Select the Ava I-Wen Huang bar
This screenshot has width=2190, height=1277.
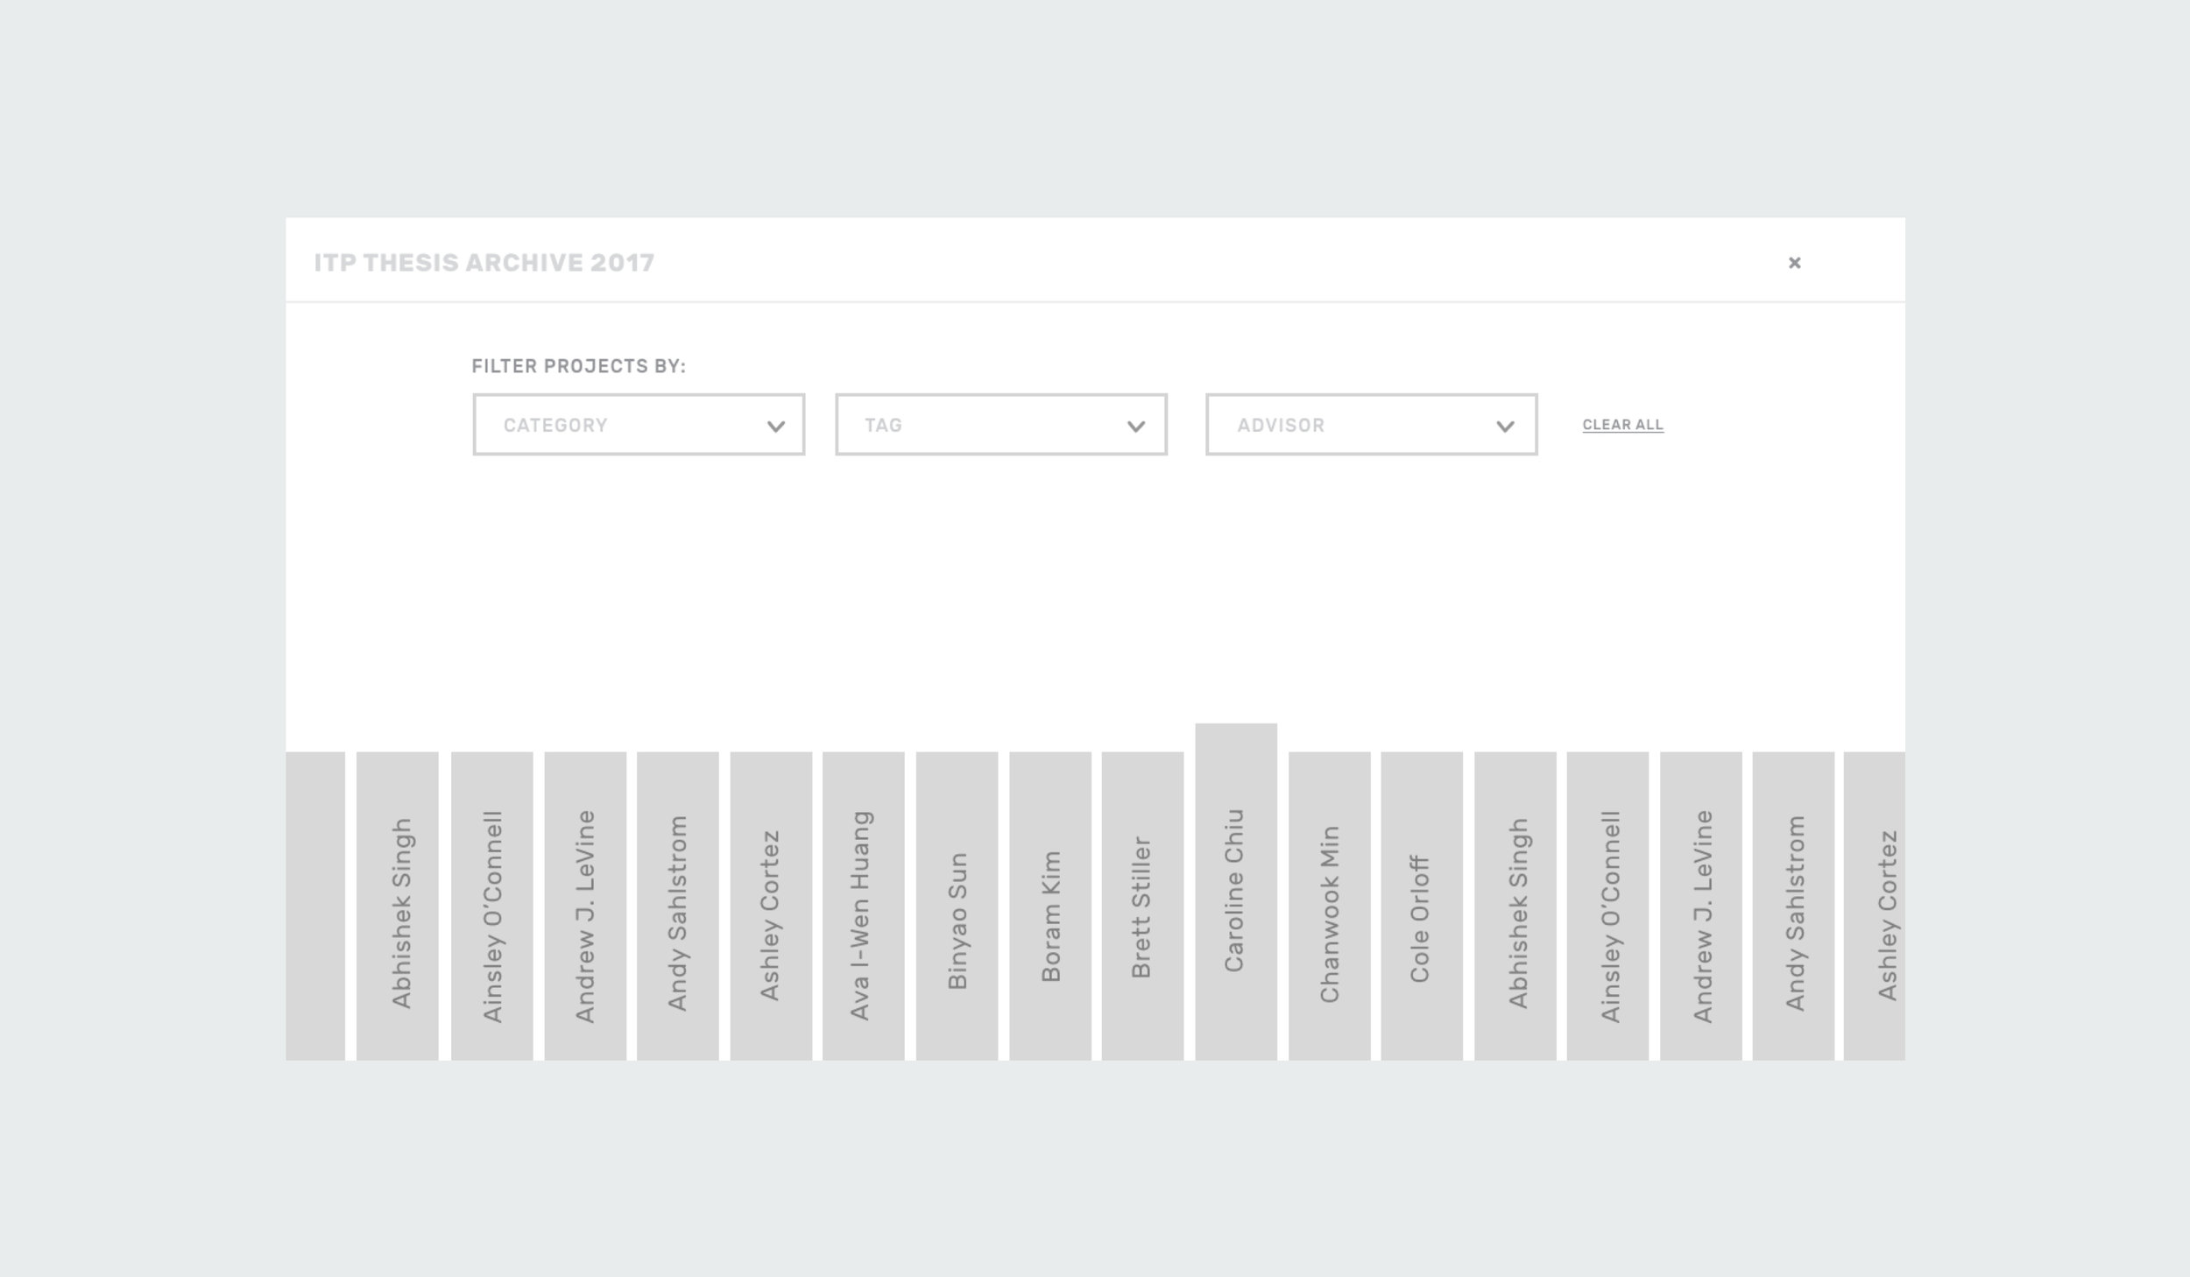coord(864,906)
